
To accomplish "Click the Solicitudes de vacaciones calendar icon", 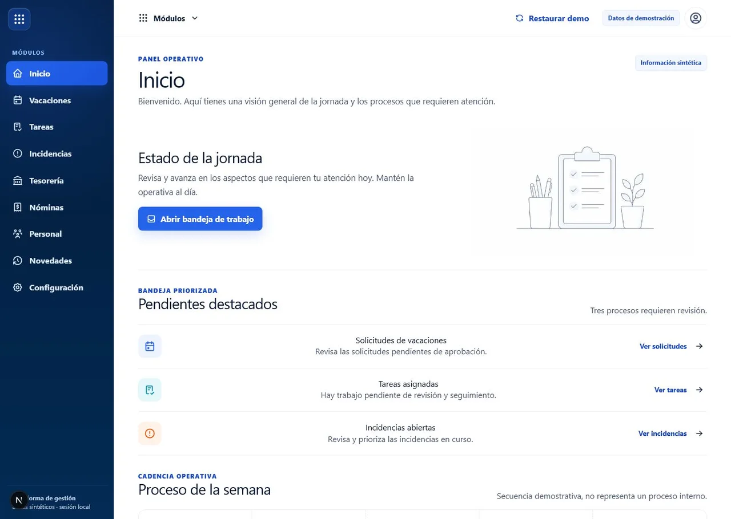I will click(x=150, y=346).
